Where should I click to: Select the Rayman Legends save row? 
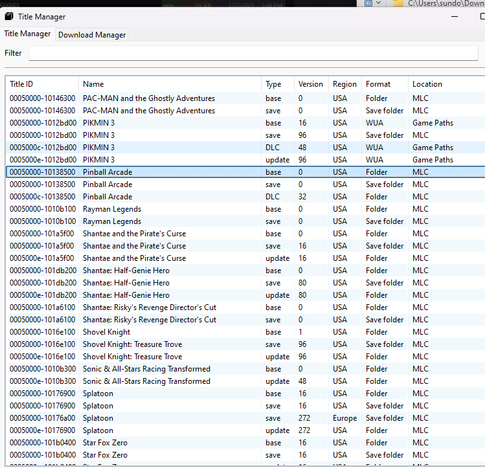click(x=245, y=221)
